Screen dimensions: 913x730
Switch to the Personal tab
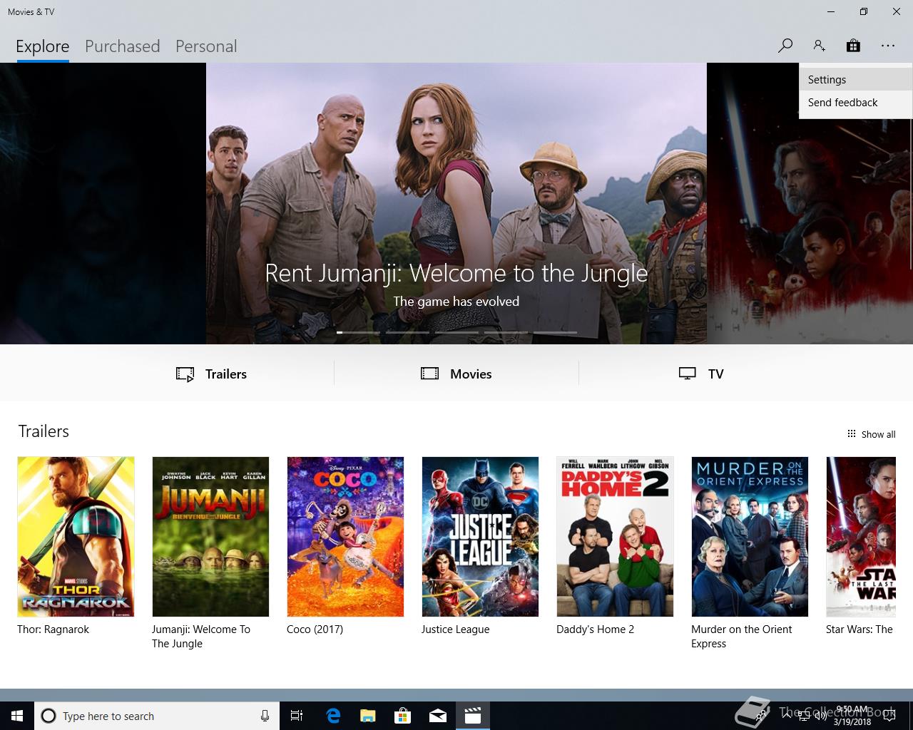[206, 46]
